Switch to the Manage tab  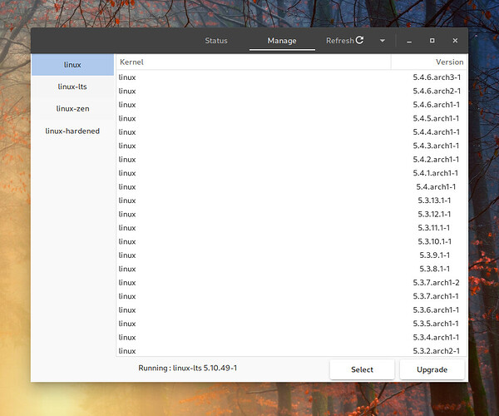(x=282, y=41)
